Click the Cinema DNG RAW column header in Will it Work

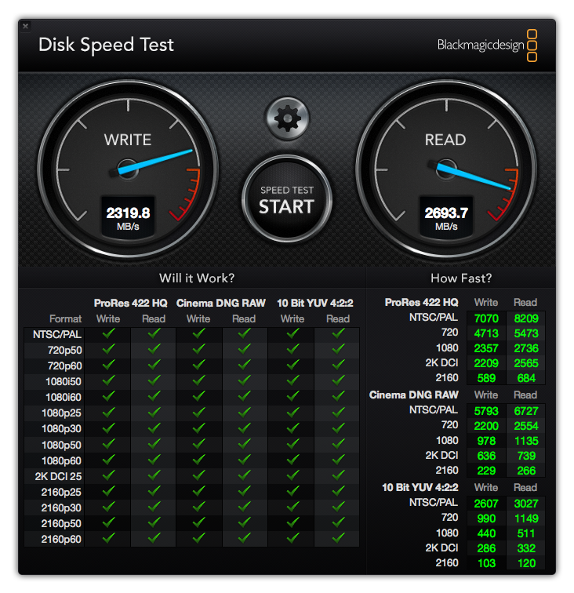click(221, 304)
